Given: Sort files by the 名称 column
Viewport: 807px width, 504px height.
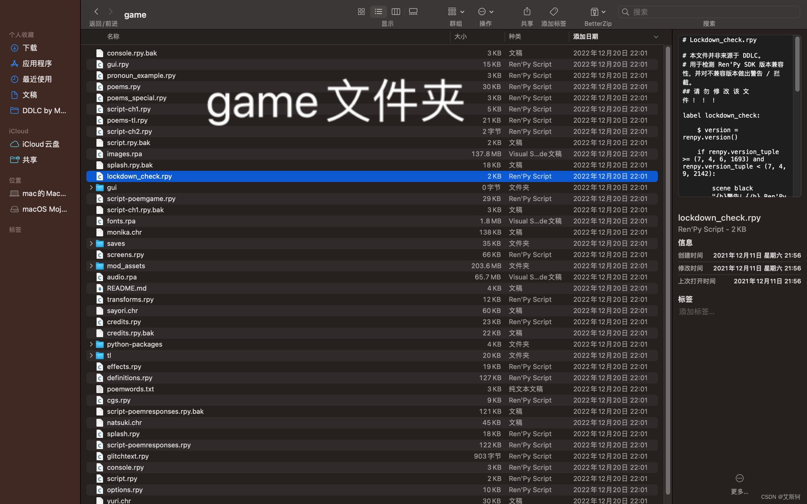Looking at the screenshot, I should (x=113, y=37).
